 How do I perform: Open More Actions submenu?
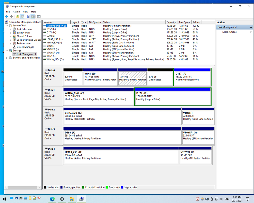pos(235,32)
